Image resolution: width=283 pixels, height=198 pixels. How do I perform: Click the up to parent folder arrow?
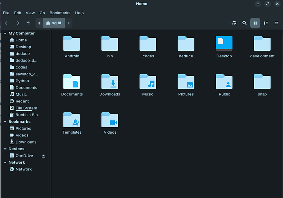[28, 23]
